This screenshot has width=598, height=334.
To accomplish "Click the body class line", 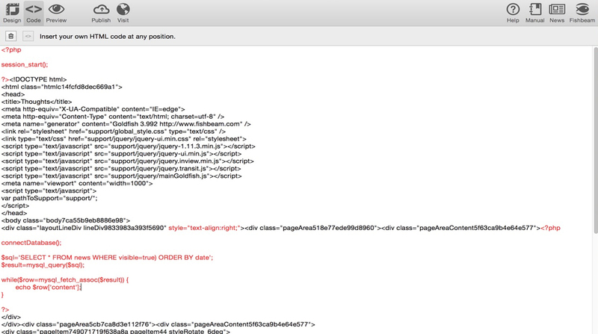I will pos(66,220).
